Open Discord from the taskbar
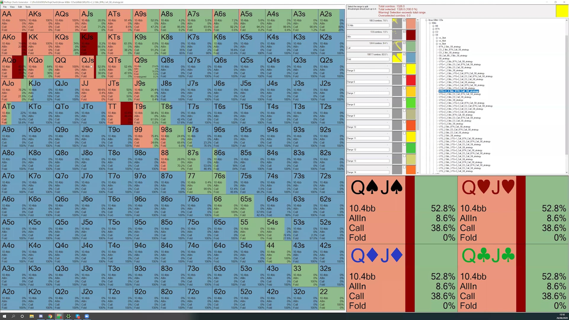This screenshot has width=569, height=320. click(x=41, y=316)
